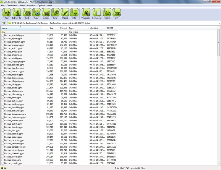Open the File menu
This screenshot has height=170, width=221.
pos(3,6)
